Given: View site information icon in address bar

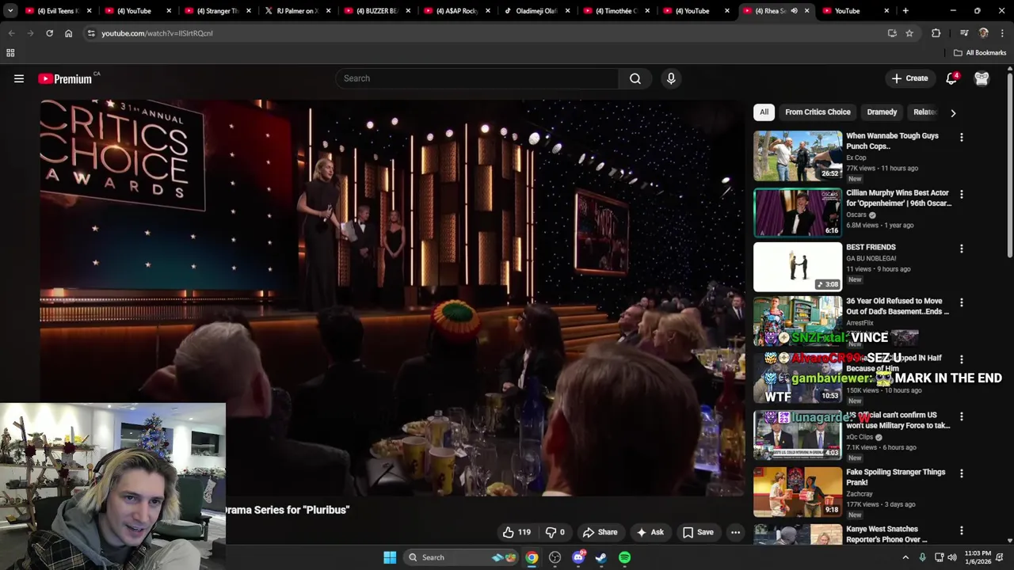Looking at the screenshot, I should 91,33.
